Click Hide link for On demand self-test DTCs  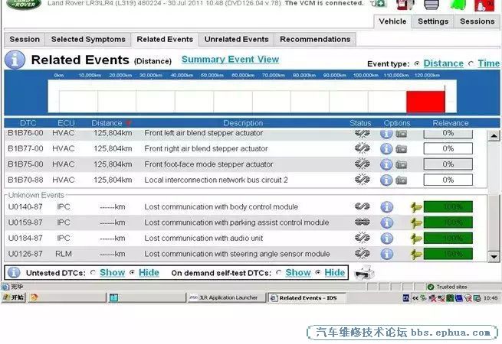[335, 273]
